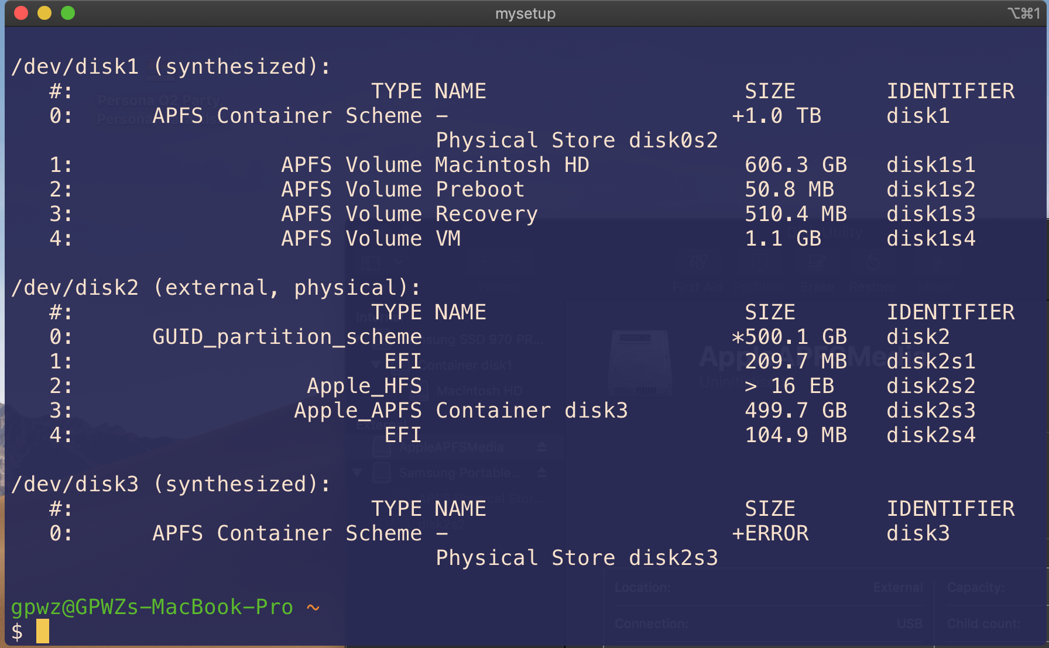The width and height of the screenshot is (1049, 648).
Task: Click the '499.7 GB' size value
Action: 796,411
